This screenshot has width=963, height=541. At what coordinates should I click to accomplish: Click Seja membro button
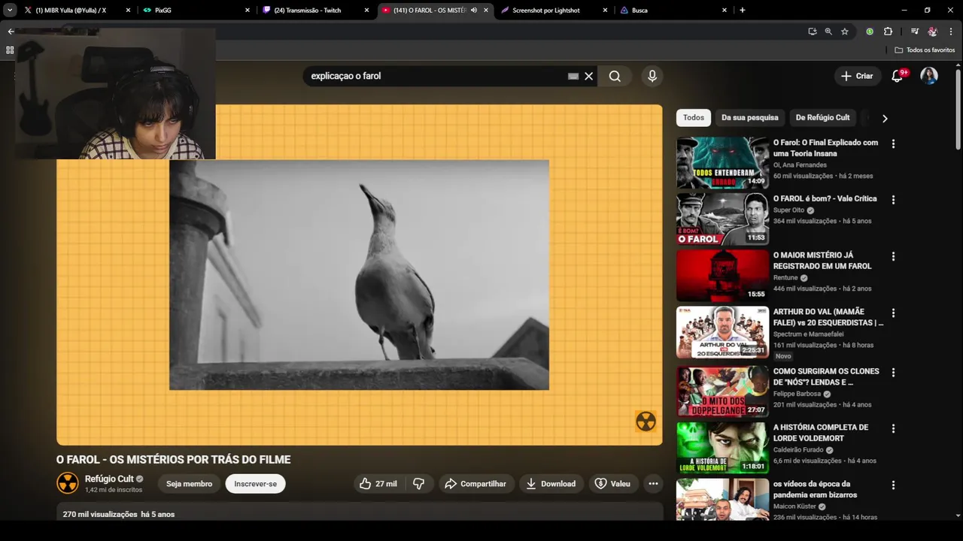tap(189, 484)
